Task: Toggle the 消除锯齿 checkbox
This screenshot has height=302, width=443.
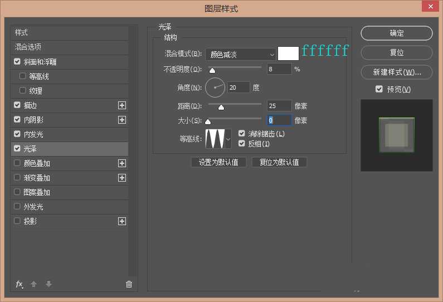Action: click(242, 134)
